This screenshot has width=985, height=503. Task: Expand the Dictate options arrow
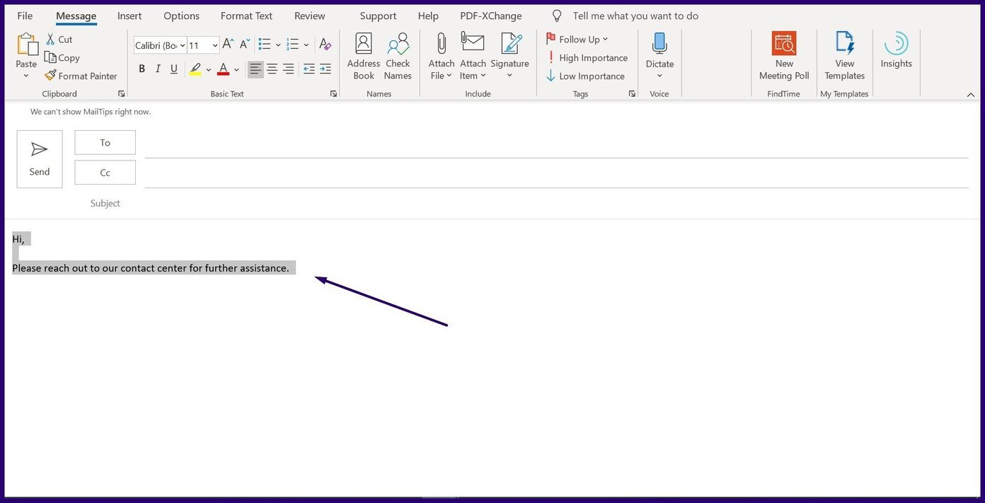[x=659, y=76]
